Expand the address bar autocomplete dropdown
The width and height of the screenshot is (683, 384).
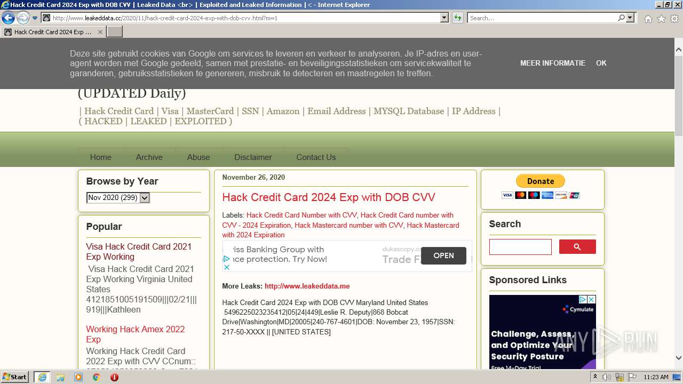coord(444,18)
